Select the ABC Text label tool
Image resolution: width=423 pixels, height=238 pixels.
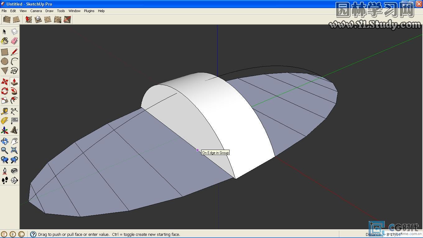[14, 121]
